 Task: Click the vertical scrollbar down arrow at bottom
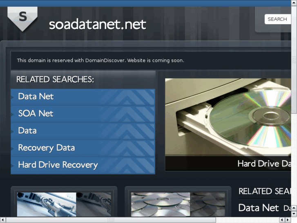click(x=294, y=214)
